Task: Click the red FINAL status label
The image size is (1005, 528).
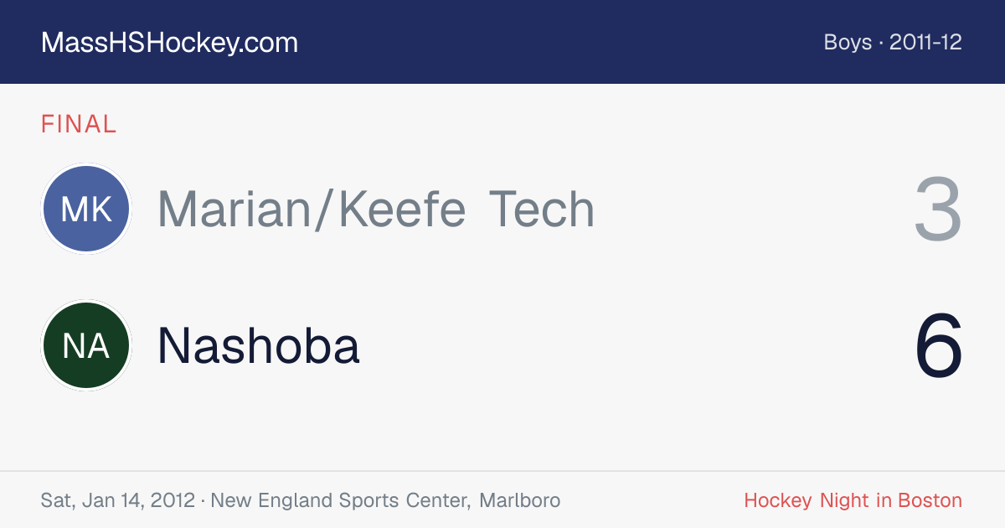Action: tap(79, 124)
